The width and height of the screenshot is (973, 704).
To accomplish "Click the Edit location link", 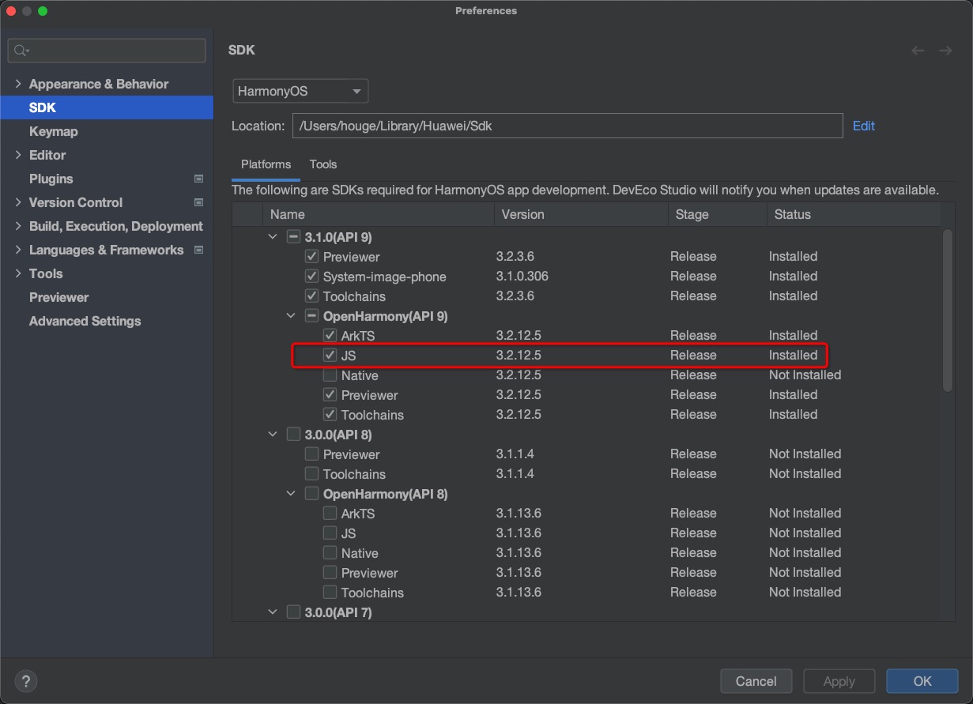I will coord(864,126).
